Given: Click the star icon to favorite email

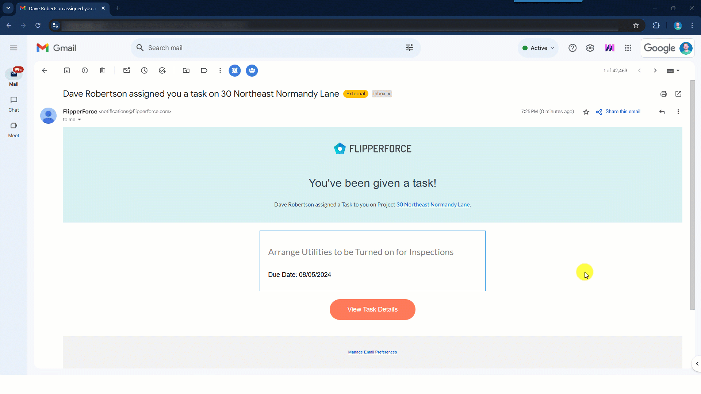Looking at the screenshot, I should click(587, 112).
